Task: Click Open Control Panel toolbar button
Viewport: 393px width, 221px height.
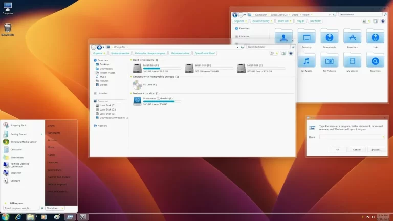Action: [205, 53]
